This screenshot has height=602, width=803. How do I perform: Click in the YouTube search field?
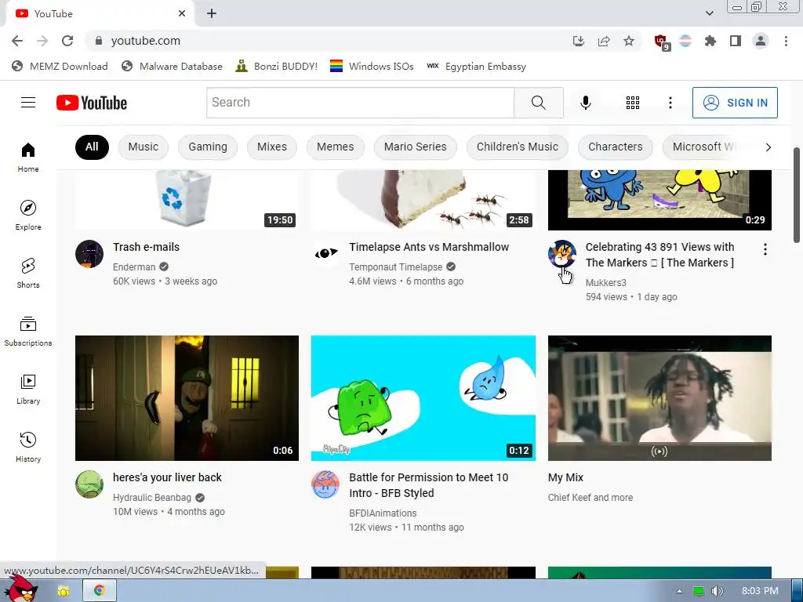point(360,103)
